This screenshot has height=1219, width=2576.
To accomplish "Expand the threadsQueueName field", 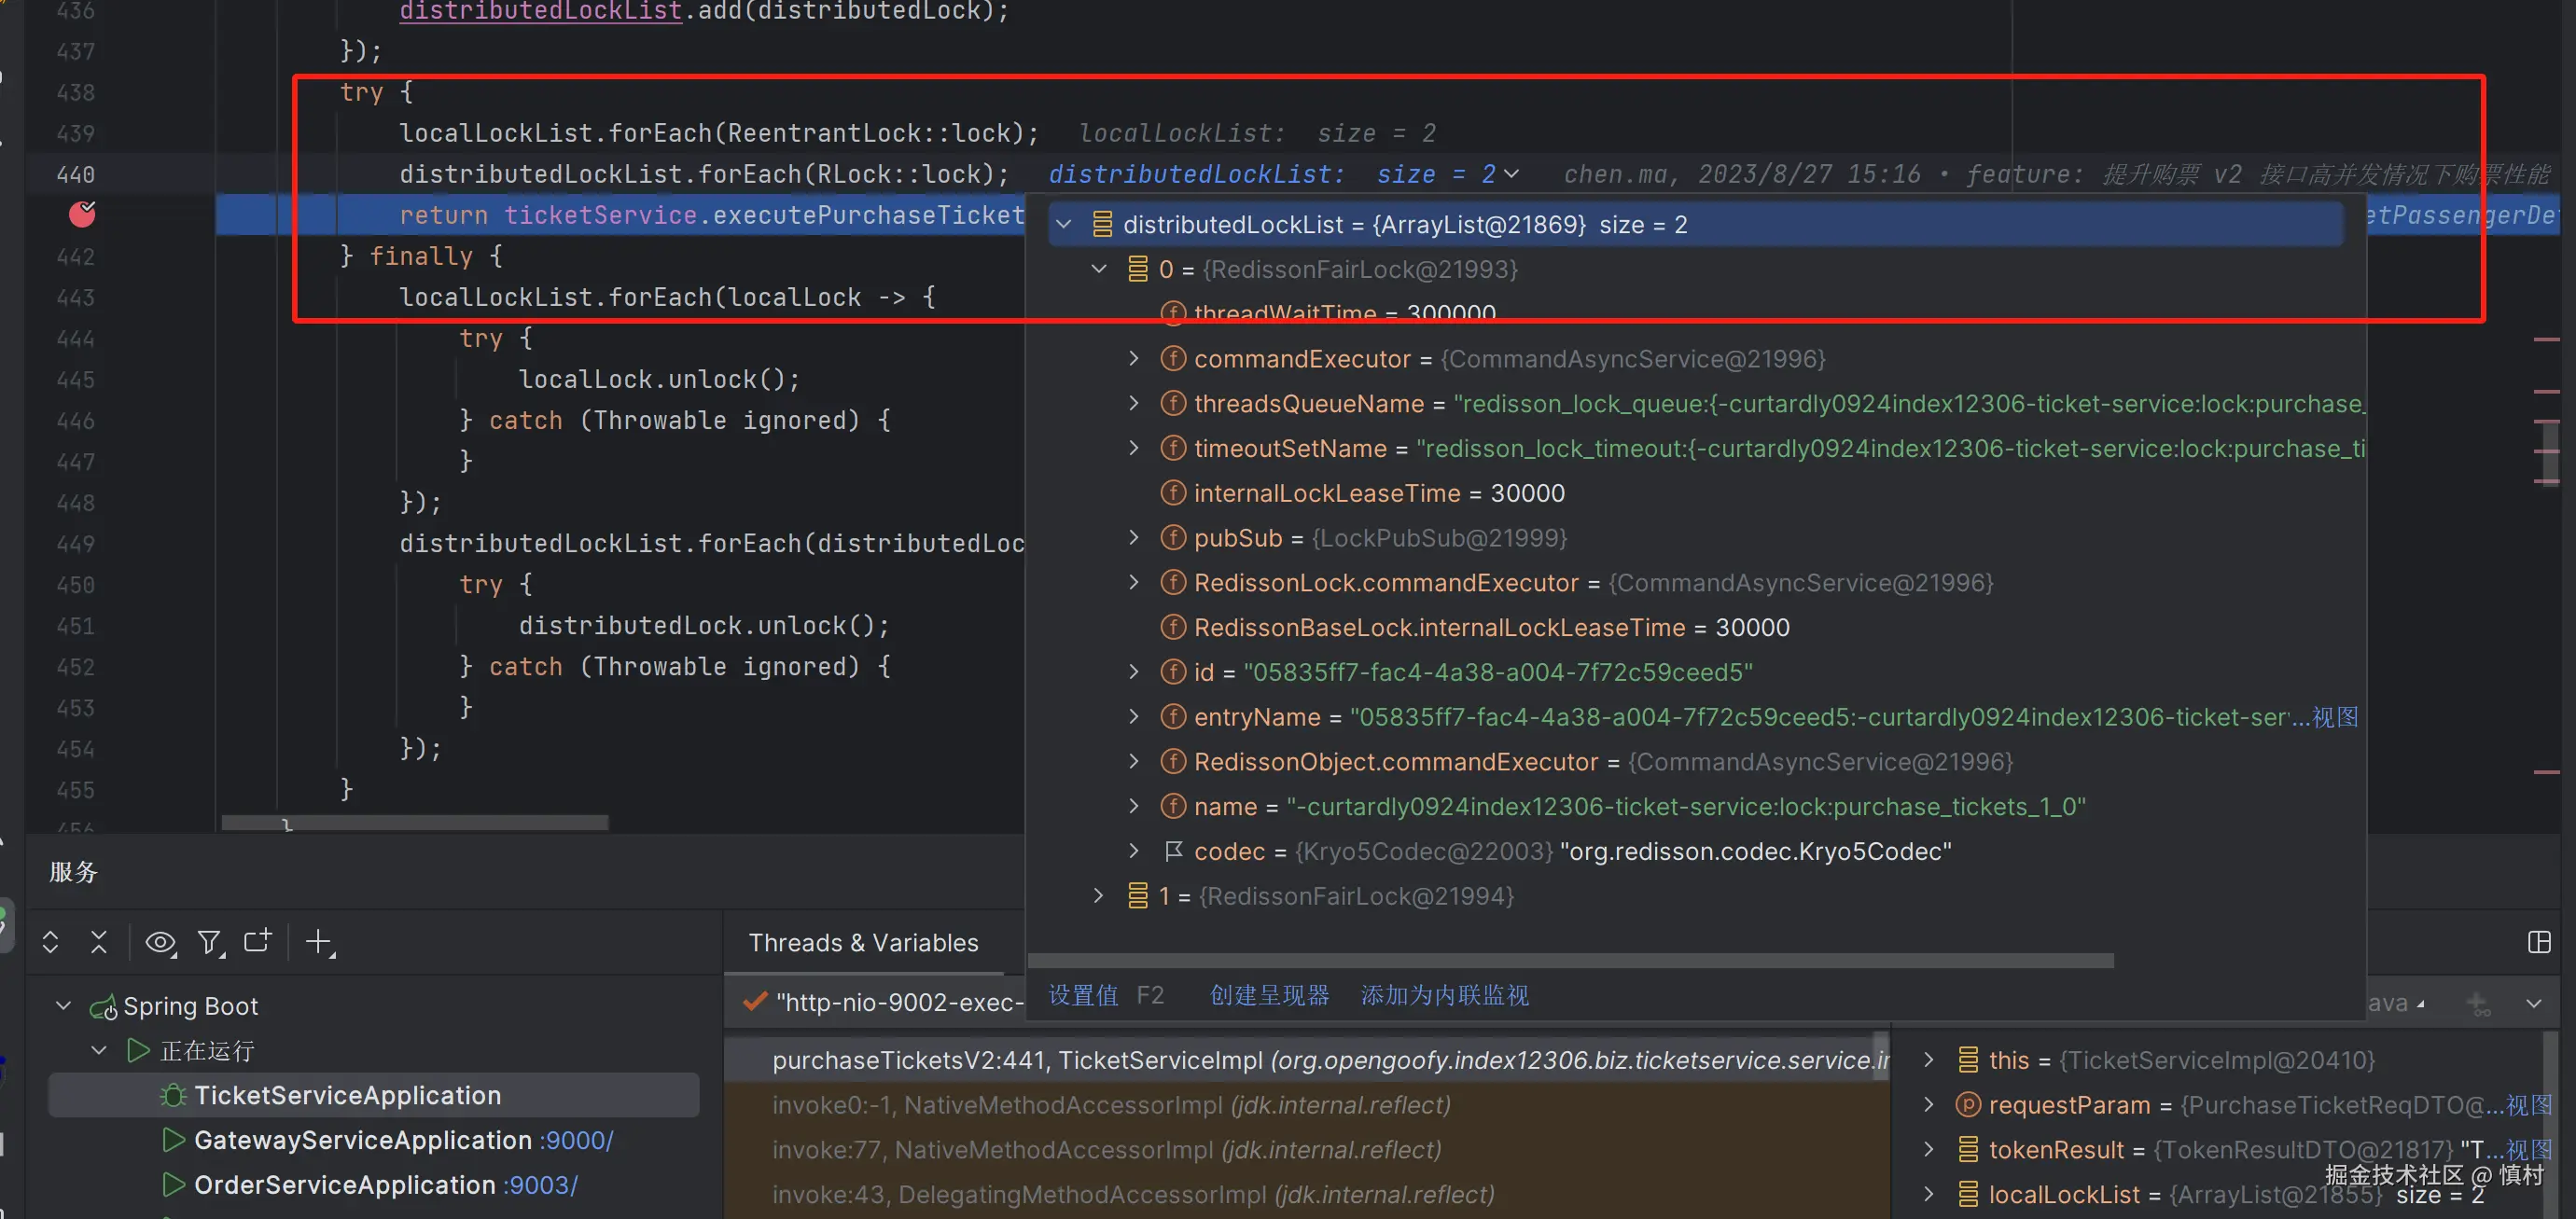I will coord(1133,403).
